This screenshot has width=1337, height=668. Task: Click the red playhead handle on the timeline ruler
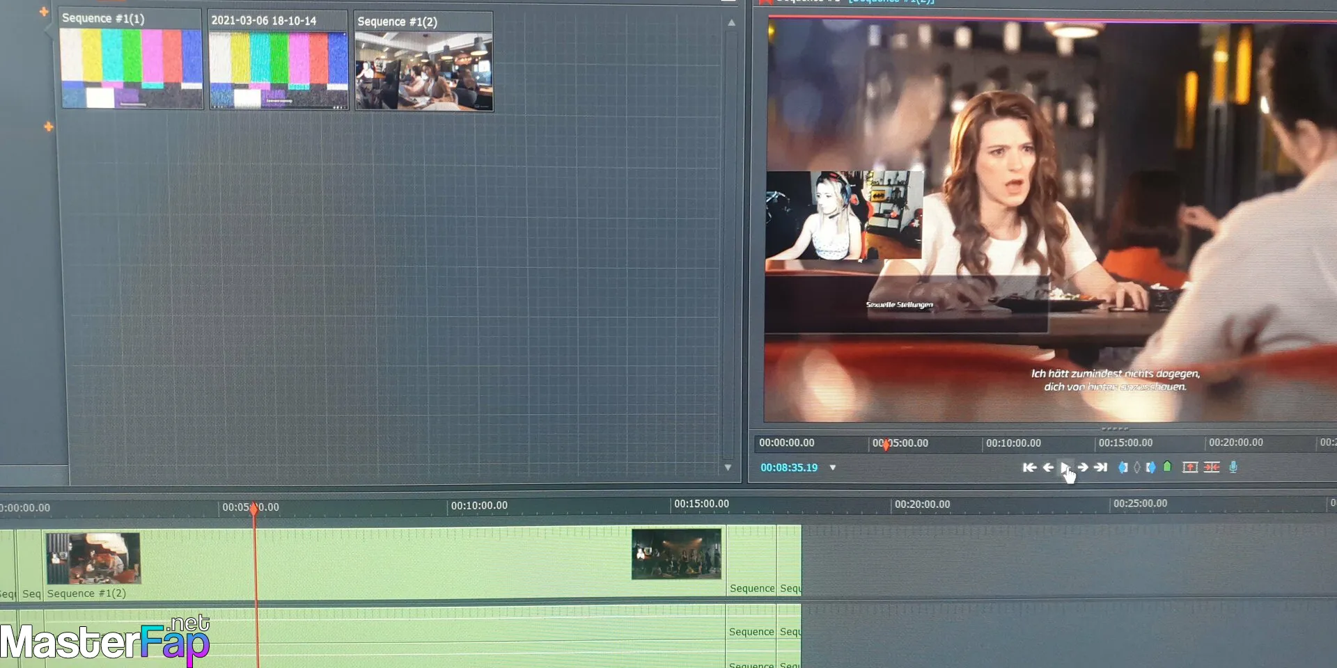click(254, 508)
